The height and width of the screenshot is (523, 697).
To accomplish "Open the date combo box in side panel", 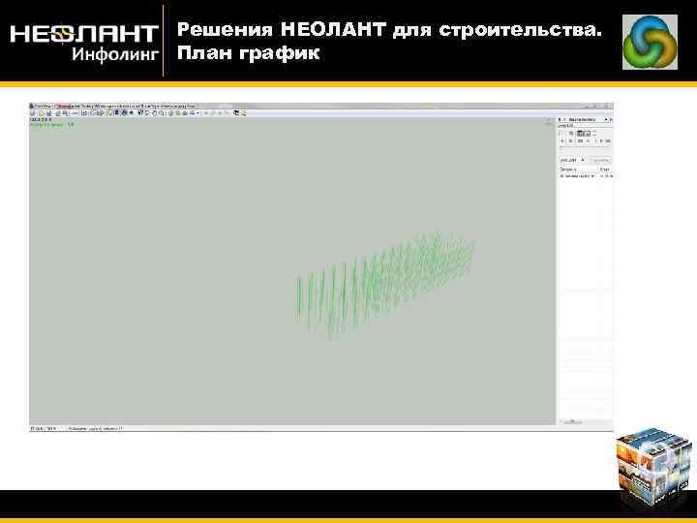I will pyautogui.click(x=572, y=160).
